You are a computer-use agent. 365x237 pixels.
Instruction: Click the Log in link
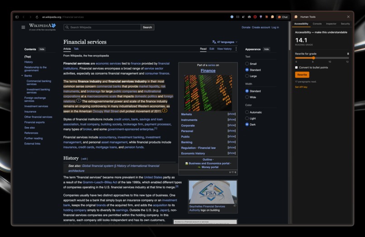tap(275, 28)
